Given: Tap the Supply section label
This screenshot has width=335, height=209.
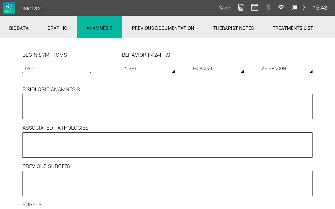Looking at the screenshot, I should pyautogui.click(x=32, y=205).
